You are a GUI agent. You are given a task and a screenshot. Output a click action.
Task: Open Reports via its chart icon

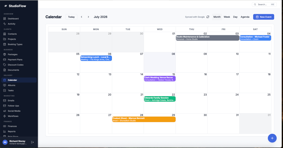5,132
